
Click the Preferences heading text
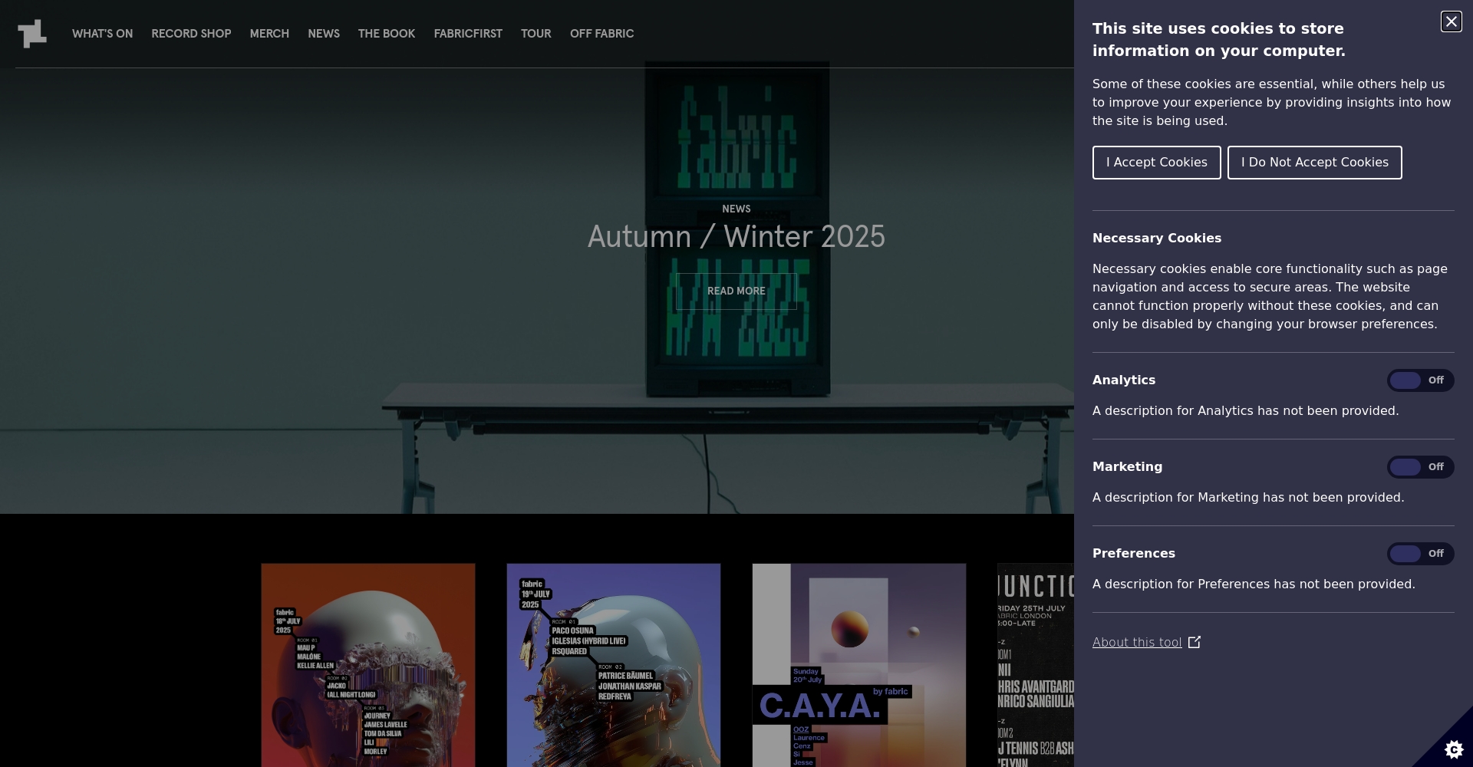[x=1134, y=554]
